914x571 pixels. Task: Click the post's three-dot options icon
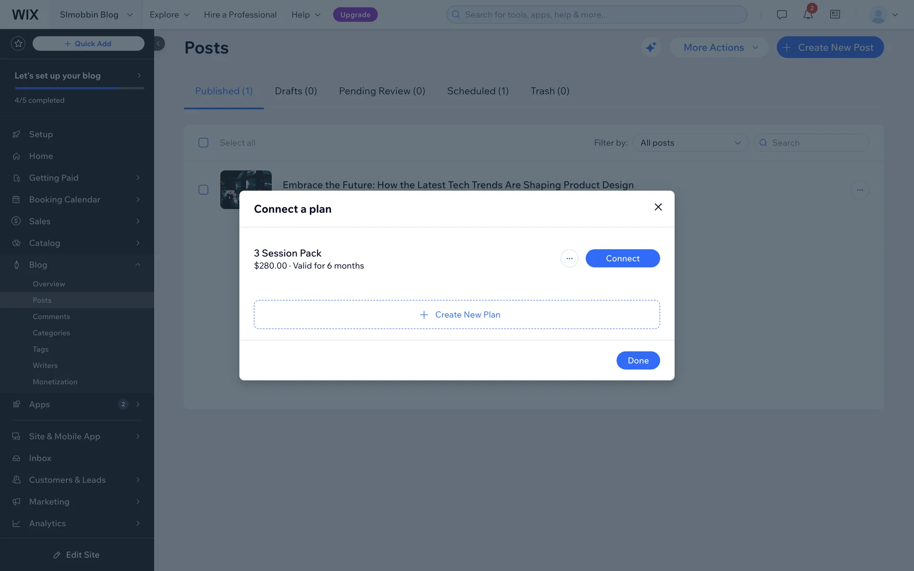(859, 190)
